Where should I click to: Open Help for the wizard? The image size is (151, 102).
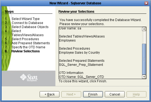point(136,94)
